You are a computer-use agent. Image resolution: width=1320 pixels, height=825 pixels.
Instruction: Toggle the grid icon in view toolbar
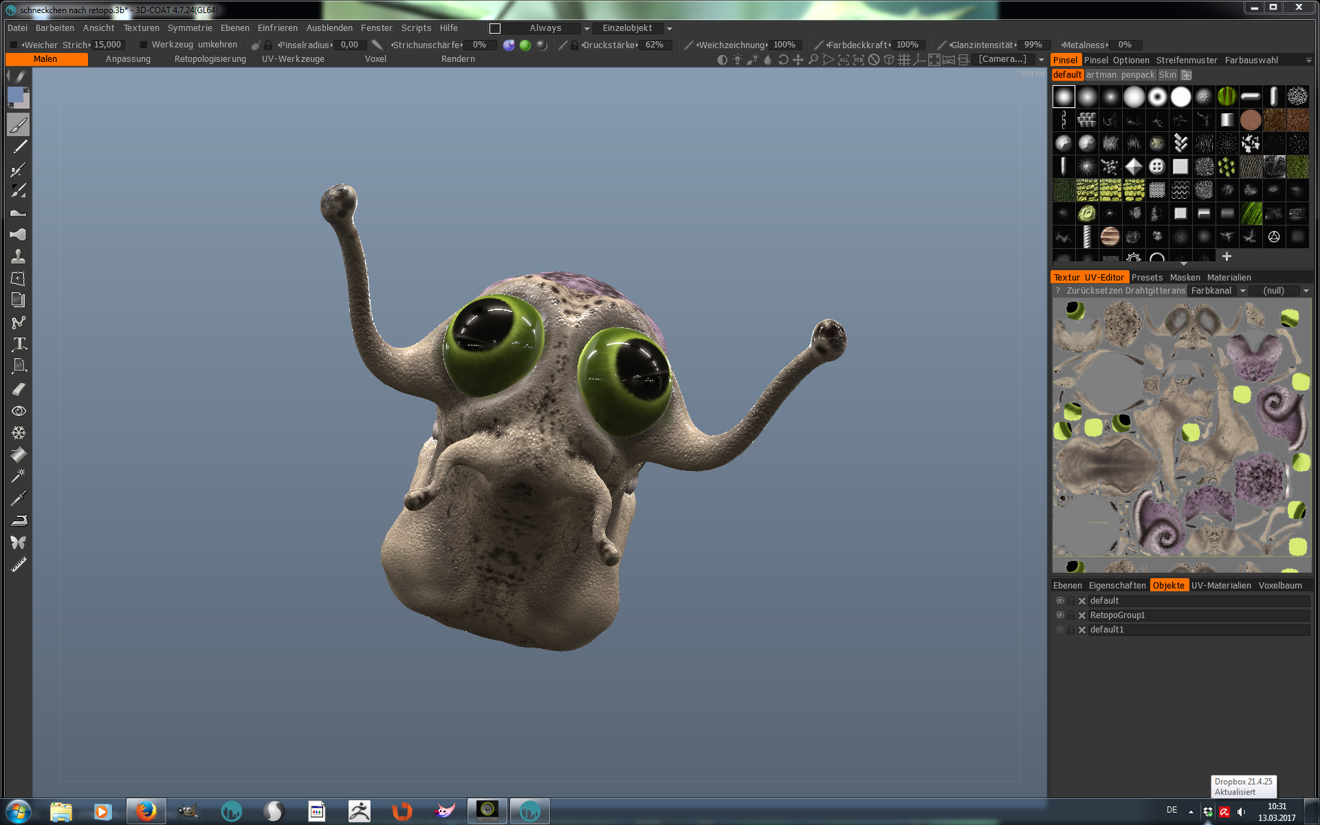pyautogui.click(x=904, y=60)
